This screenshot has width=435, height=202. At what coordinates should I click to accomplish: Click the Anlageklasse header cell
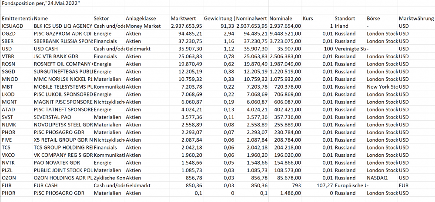(x=147, y=19)
